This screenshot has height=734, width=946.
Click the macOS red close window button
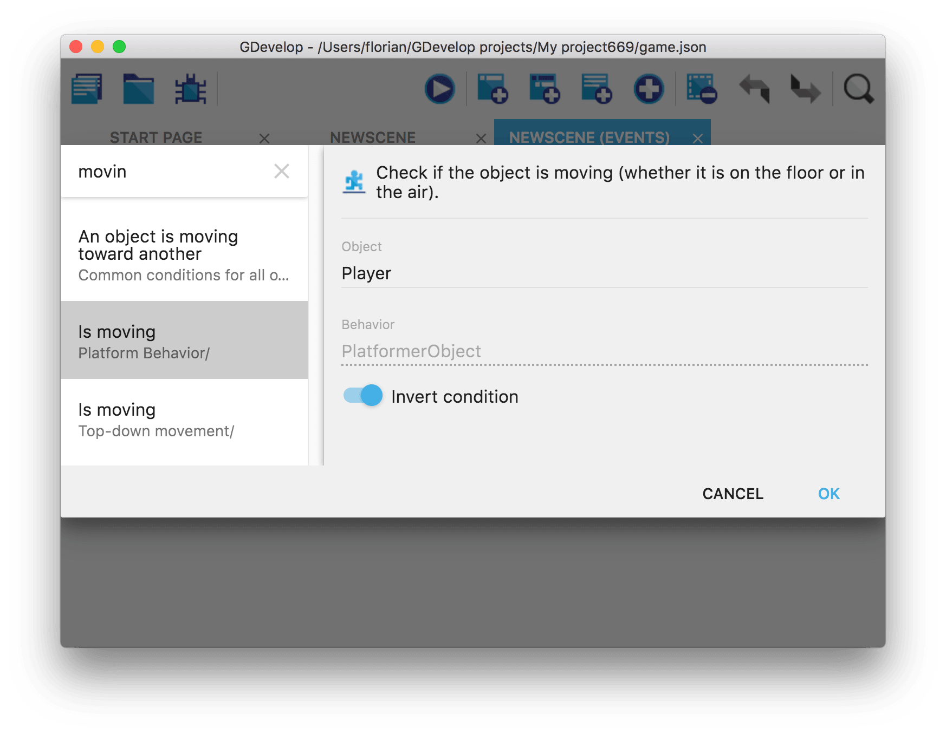(x=76, y=47)
